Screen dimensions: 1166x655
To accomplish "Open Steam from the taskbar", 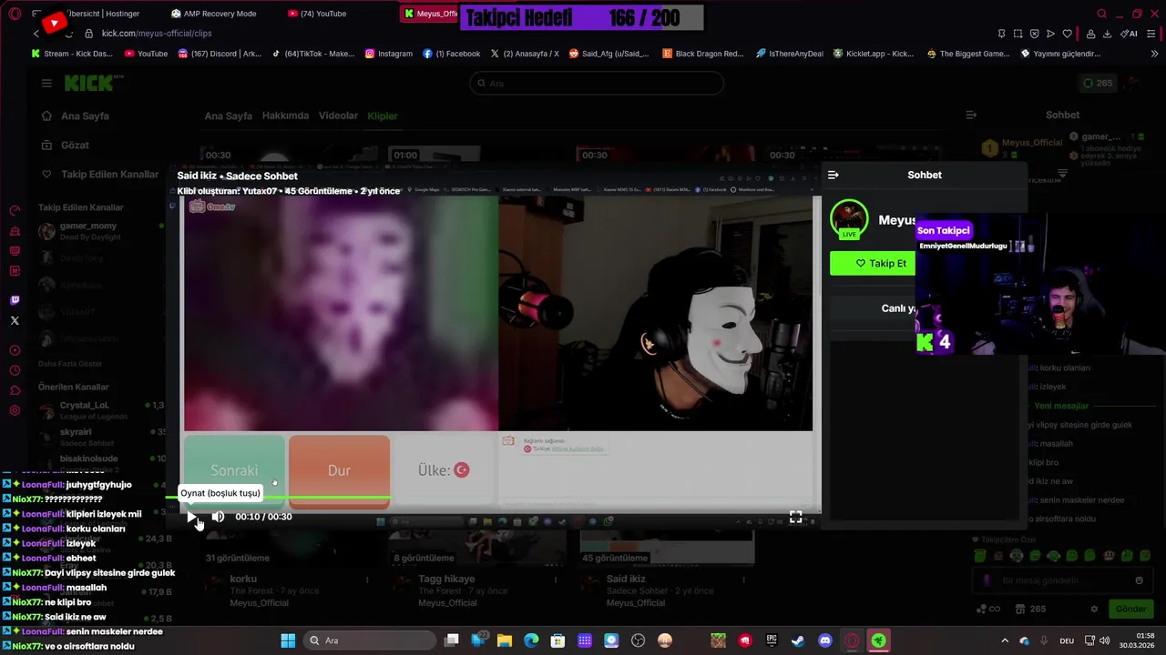I will pos(798,640).
